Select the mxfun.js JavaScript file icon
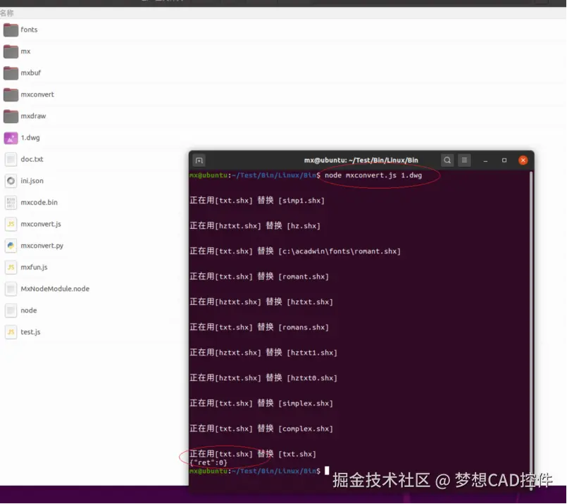This screenshot has height=504, width=567. 11,267
